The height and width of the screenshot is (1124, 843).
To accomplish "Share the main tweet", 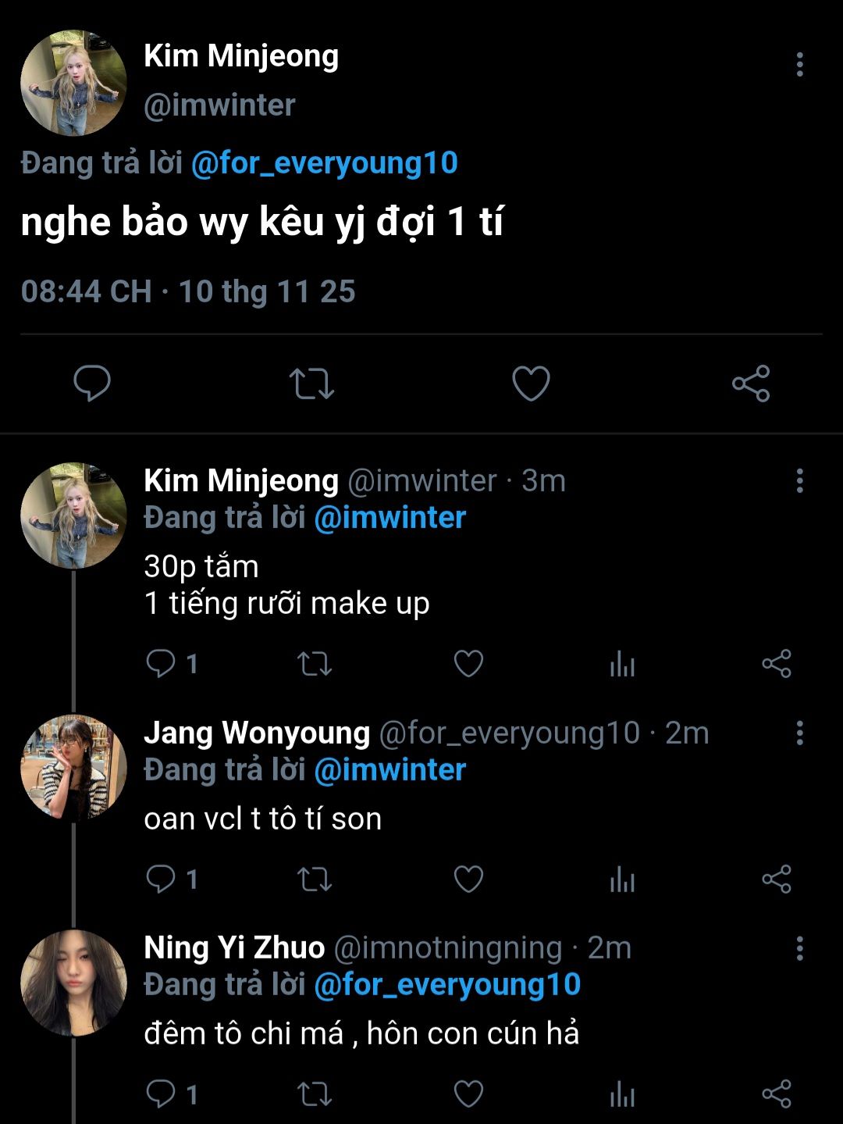I will tap(751, 384).
